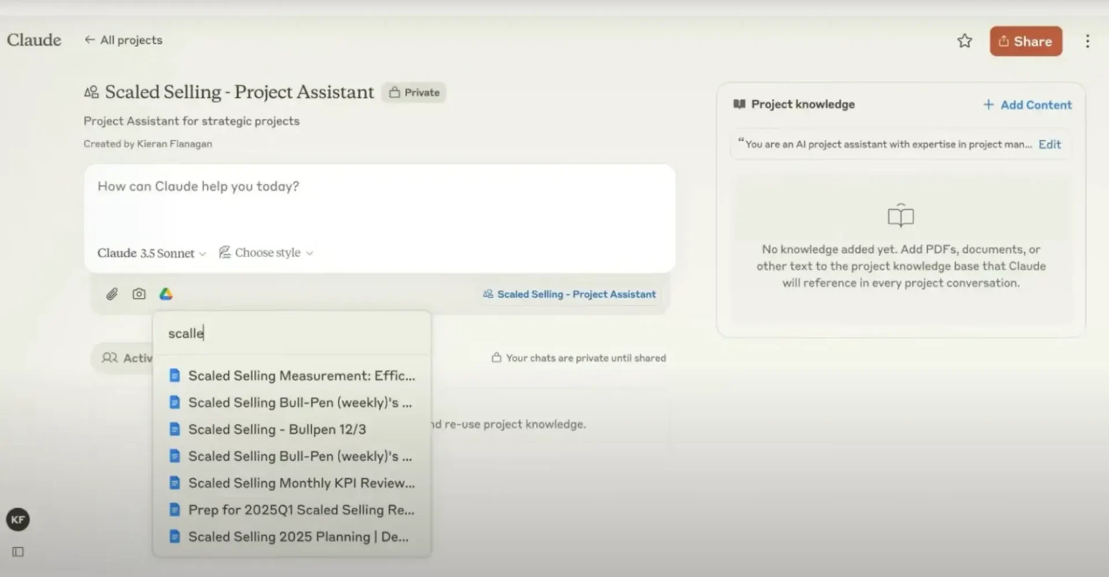Star this project as favorite
The image size is (1109, 577).
click(x=965, y=41)
